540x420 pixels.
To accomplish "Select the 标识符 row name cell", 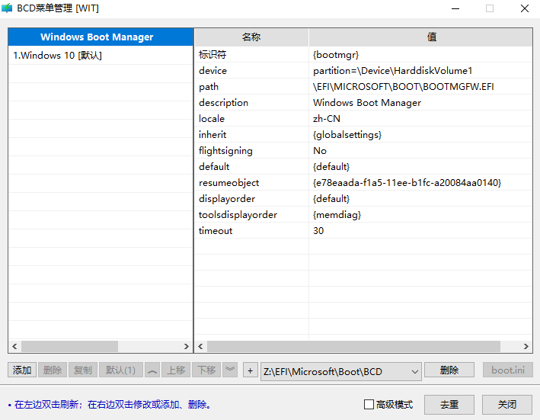I will (252, 54).
